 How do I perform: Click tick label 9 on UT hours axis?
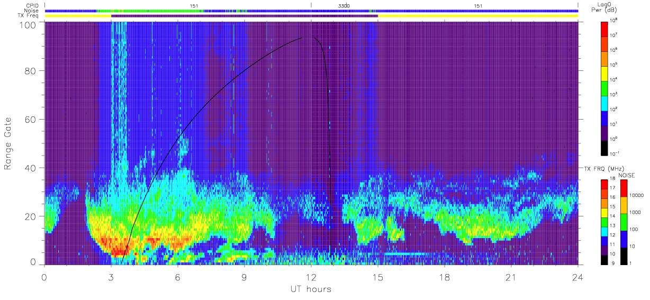tap(244, 277)
